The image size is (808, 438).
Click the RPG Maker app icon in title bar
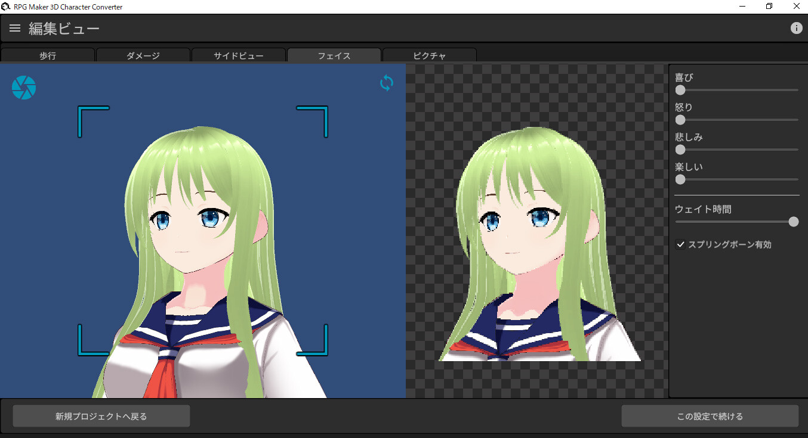6,6
